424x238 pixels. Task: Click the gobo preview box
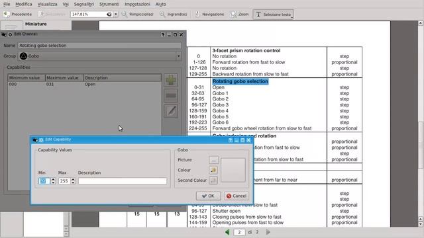pyautogui.click(x=233, y=170)
